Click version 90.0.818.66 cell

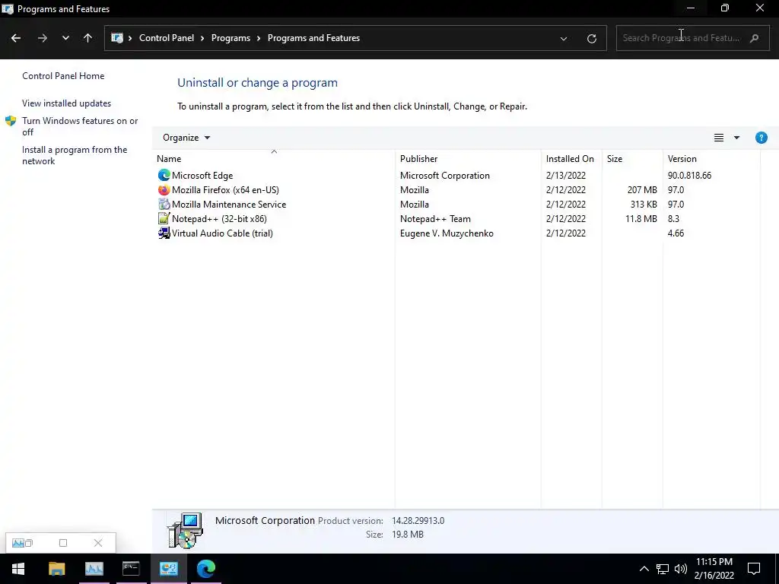pyautogui.click(x=689, y=176)
